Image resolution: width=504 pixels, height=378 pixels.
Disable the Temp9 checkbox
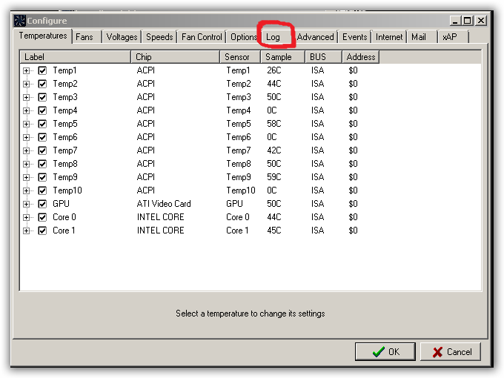point(42,177)
